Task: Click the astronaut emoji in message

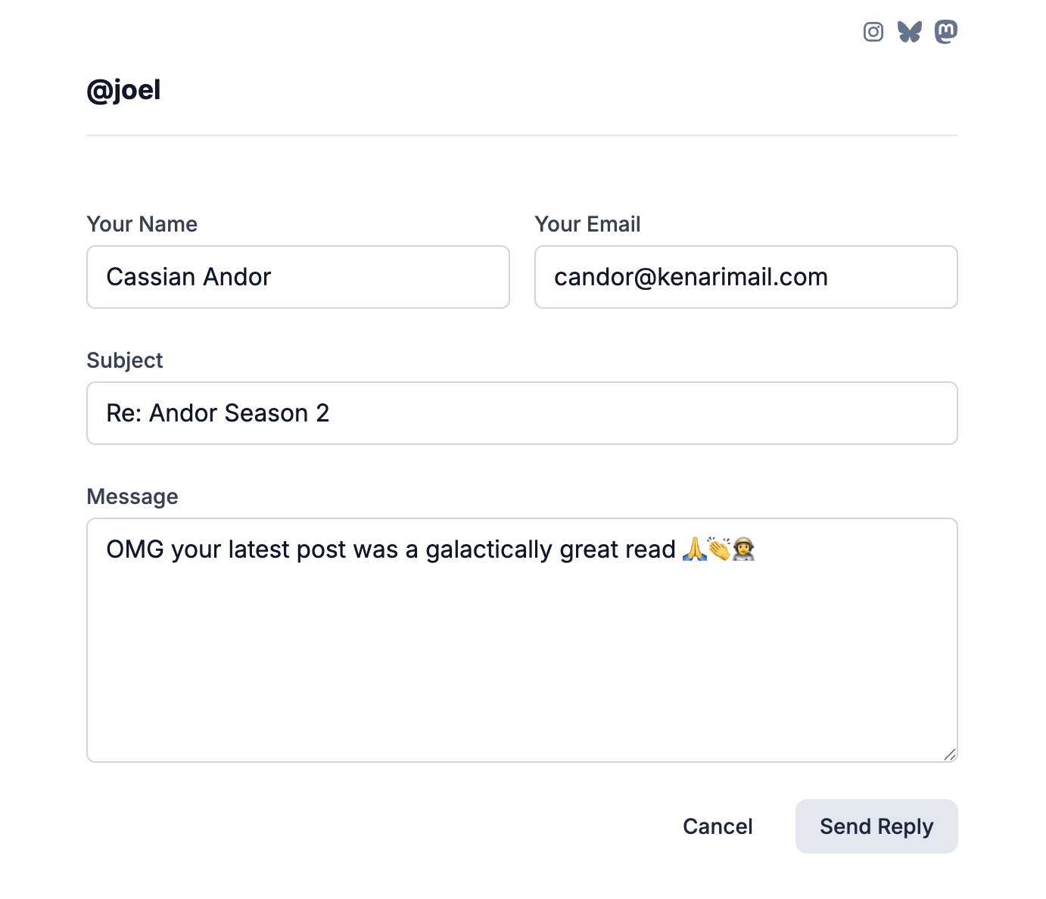Action: (743, 549)
